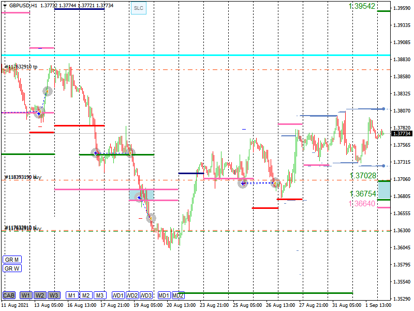Click the WD1 button
This screenshot has height=311, width=414.
(119, 295)
